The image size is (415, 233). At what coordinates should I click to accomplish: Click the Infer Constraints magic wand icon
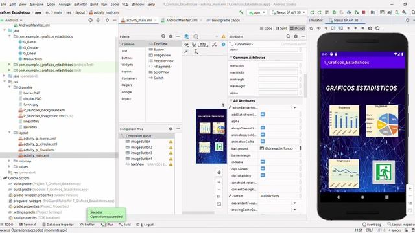[x=186, y=52]
